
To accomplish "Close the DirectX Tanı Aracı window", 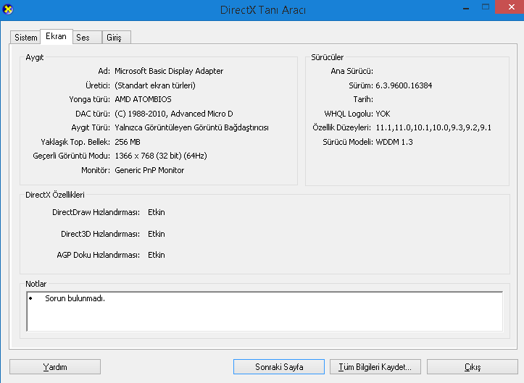I will coord(511,7).
